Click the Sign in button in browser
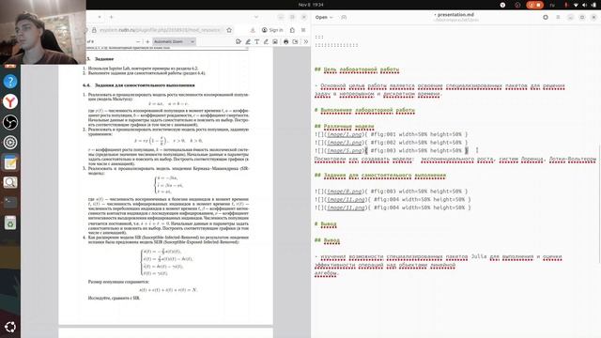The width and height of the screenshot is (601, 338). click(x=272, y=30)
